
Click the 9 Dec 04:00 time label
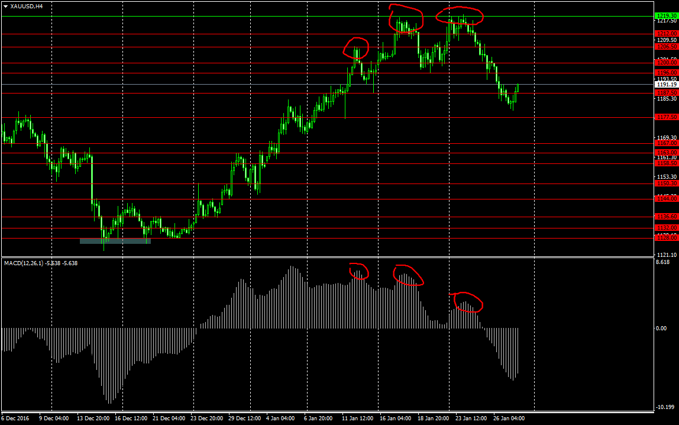(x=54, y=418)
